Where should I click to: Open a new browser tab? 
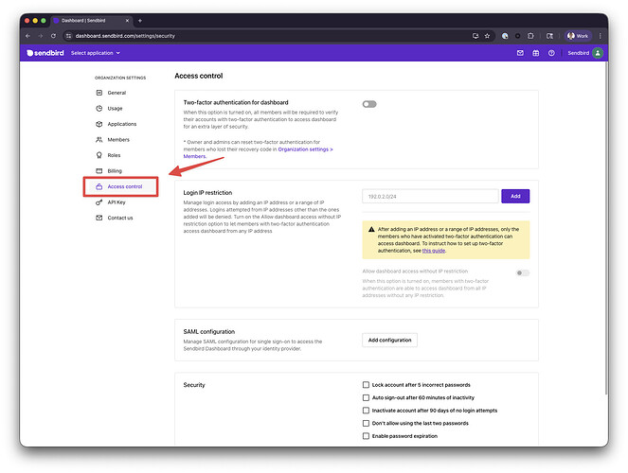click(140, 21)
